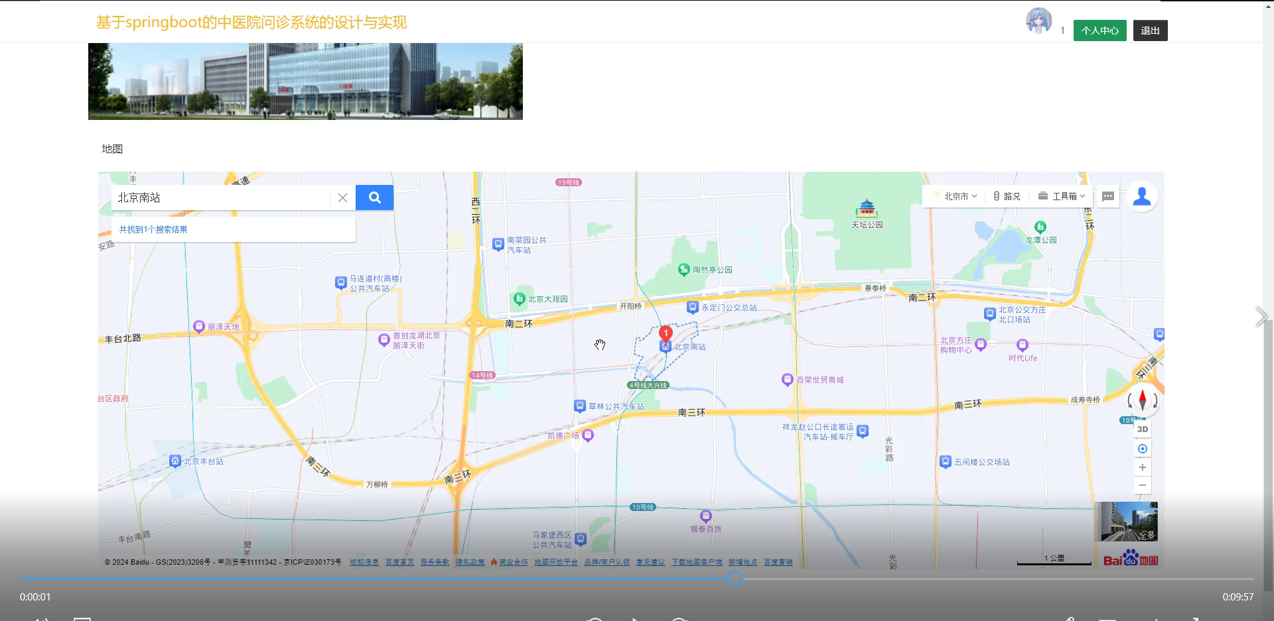The height and width of the screenshot is (621, 1274).
Task: Open the 意见建议 footer link
Action: (650, 562)
